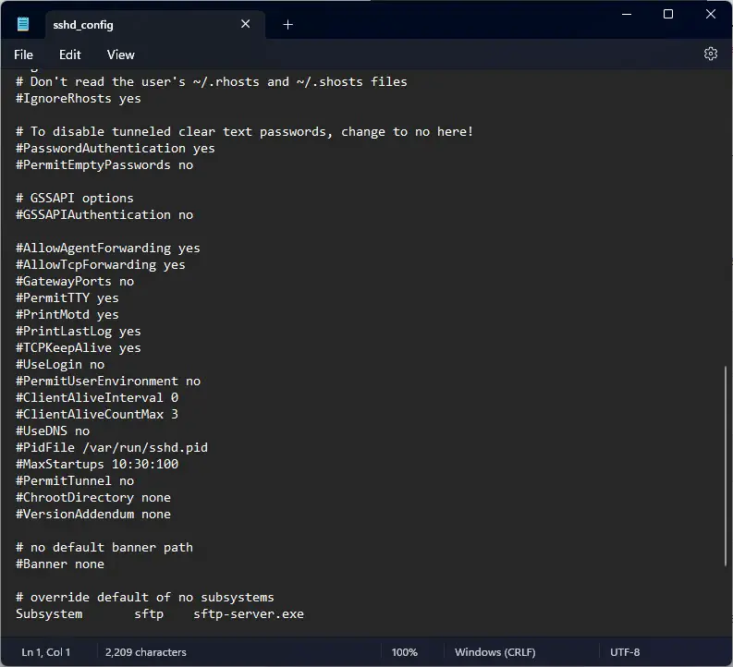Click the Notepad app icon in title bar
Viewport: 733px width, 667px height.
23,24
